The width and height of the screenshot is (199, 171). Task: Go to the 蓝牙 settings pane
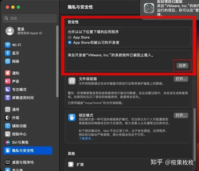tap(28, 53)
